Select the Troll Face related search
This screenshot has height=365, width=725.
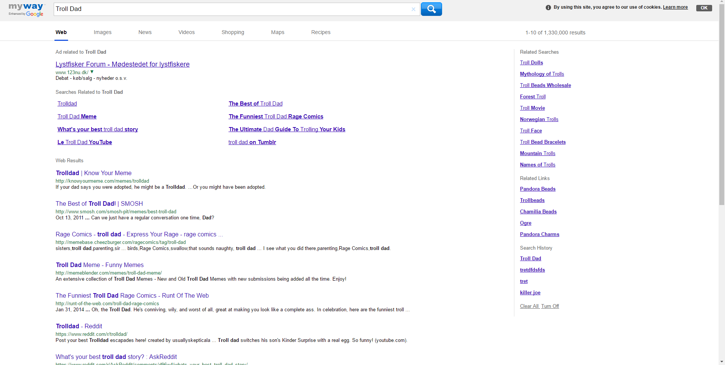point(531,130)
